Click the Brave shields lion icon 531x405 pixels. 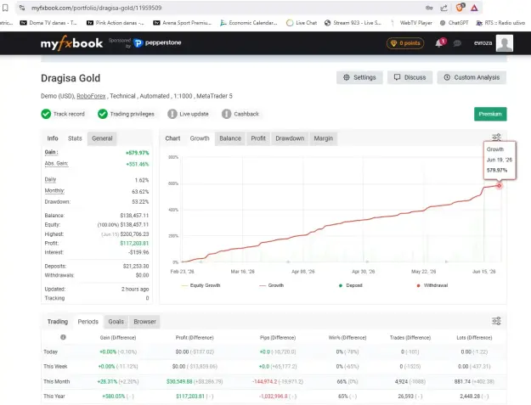click(x=460, y=8)
